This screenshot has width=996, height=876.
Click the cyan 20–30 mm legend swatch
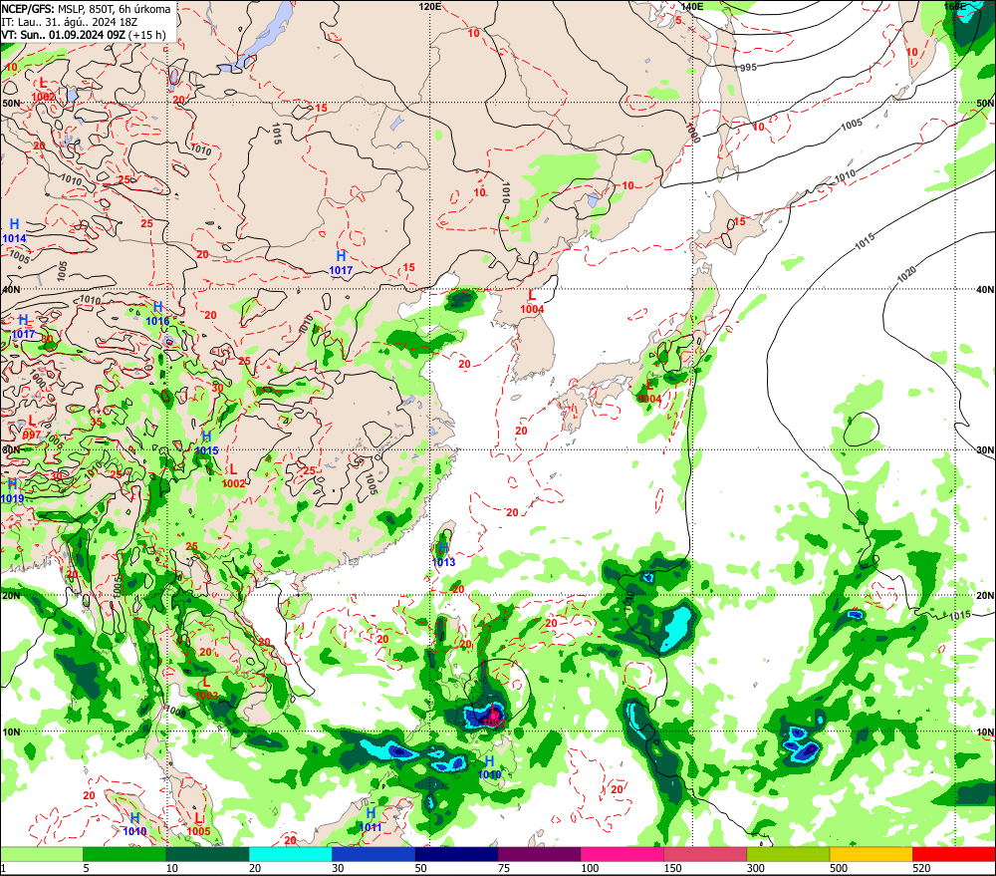pyautogui.click(x=290, y=854)
